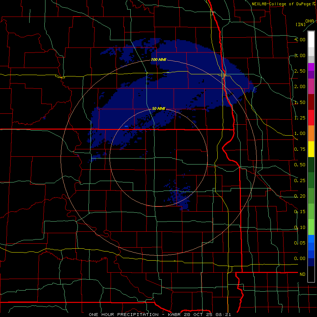Click the yellow swatch beside 0.75

[311, 149]
